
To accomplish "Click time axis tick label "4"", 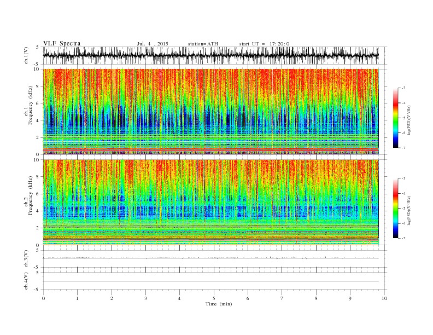I will click(179, 298).
